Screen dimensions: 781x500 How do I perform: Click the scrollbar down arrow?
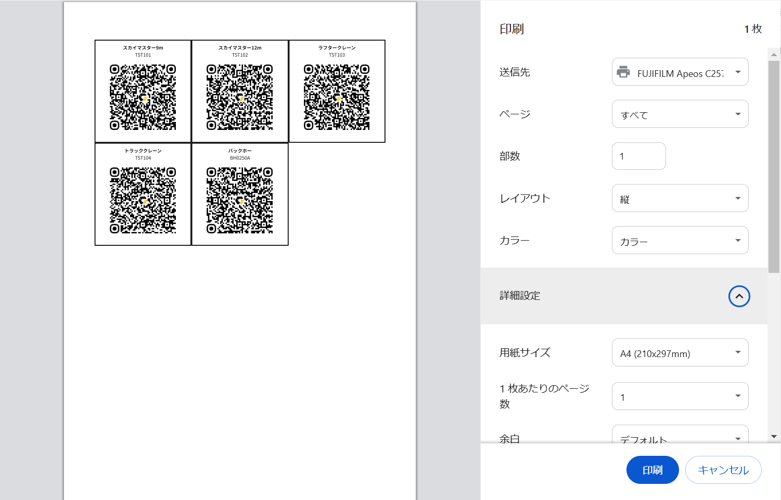point(774,437)
